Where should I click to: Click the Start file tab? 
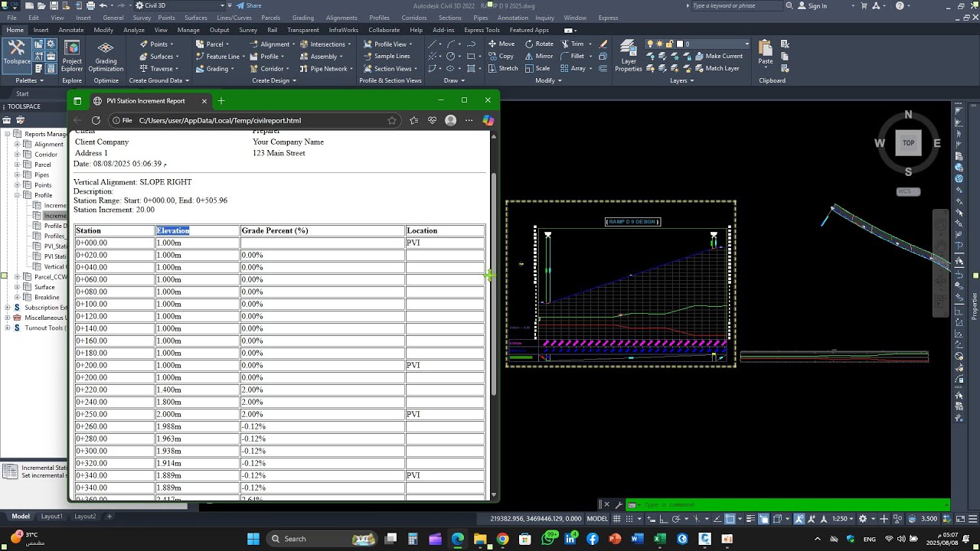pyautogui.click(x=22, y=93)
